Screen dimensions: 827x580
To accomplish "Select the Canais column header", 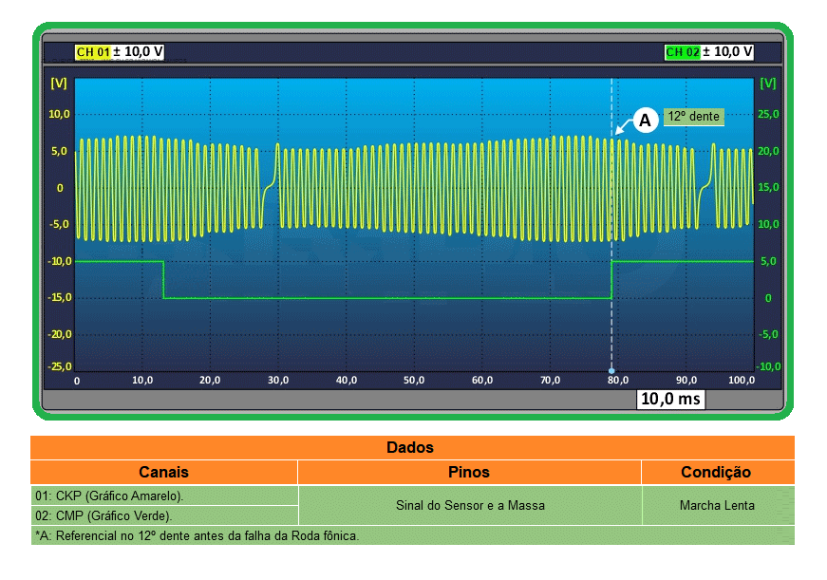I will (x=163, y=472).
